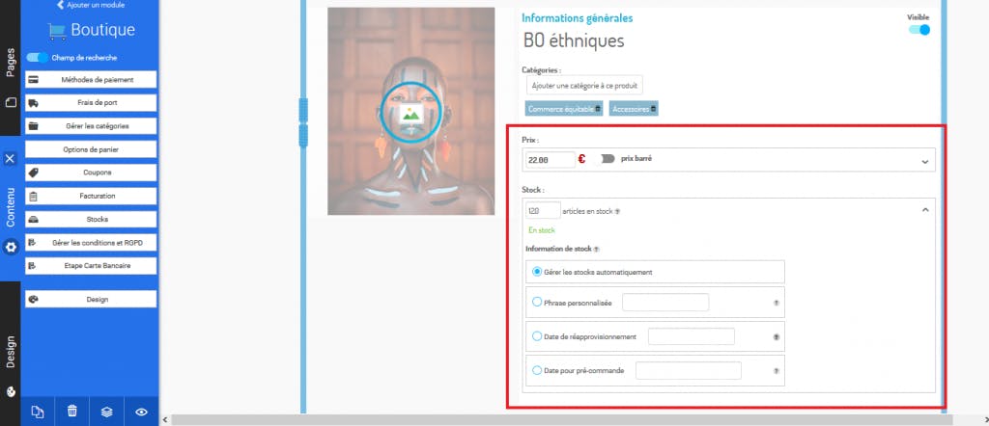Click the price input field showing 22.00
The height and width of the screenshot is (426, 989).
click(550, 160)
